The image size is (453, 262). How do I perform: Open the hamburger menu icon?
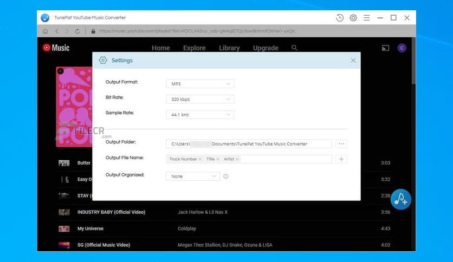point(367,18)
